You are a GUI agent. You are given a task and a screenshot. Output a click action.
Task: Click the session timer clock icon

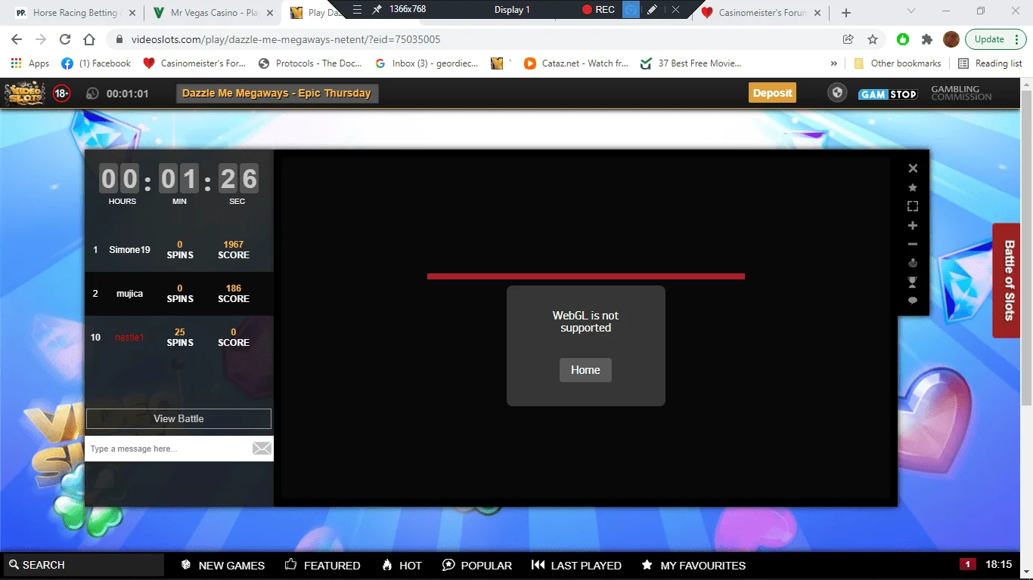[93, 94]
